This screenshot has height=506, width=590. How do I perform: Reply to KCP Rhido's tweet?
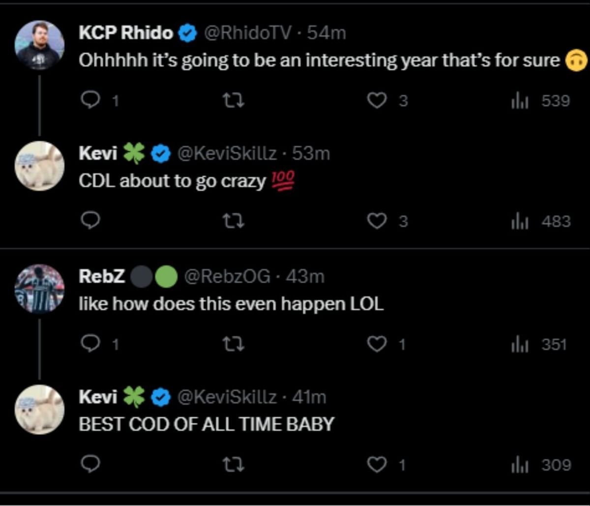point(90,101)
